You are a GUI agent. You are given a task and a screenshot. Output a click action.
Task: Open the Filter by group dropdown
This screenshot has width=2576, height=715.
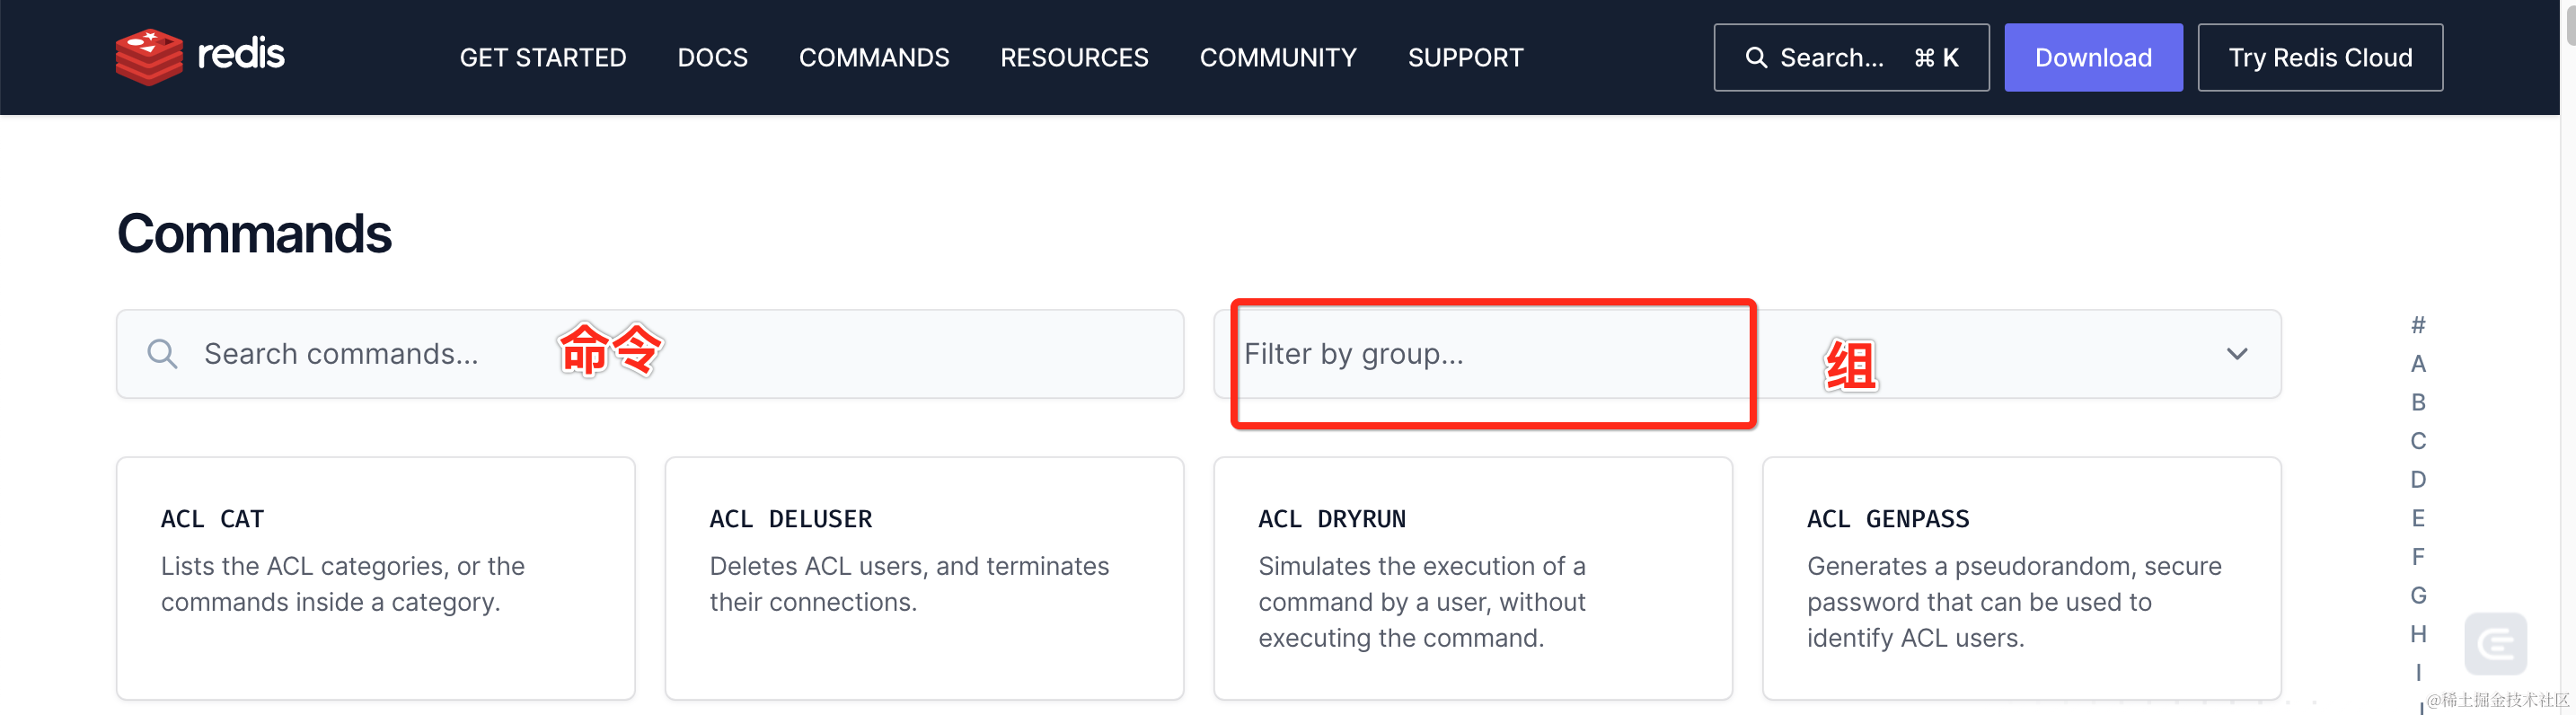coord(1746,354)
